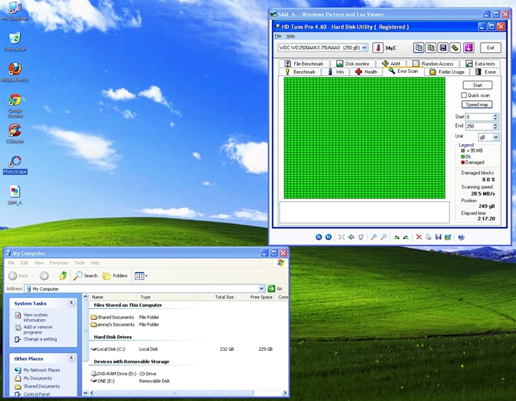Screen dimensions: 516x401
Task: Collapse the Other Places panel
Action: [71, 358]
